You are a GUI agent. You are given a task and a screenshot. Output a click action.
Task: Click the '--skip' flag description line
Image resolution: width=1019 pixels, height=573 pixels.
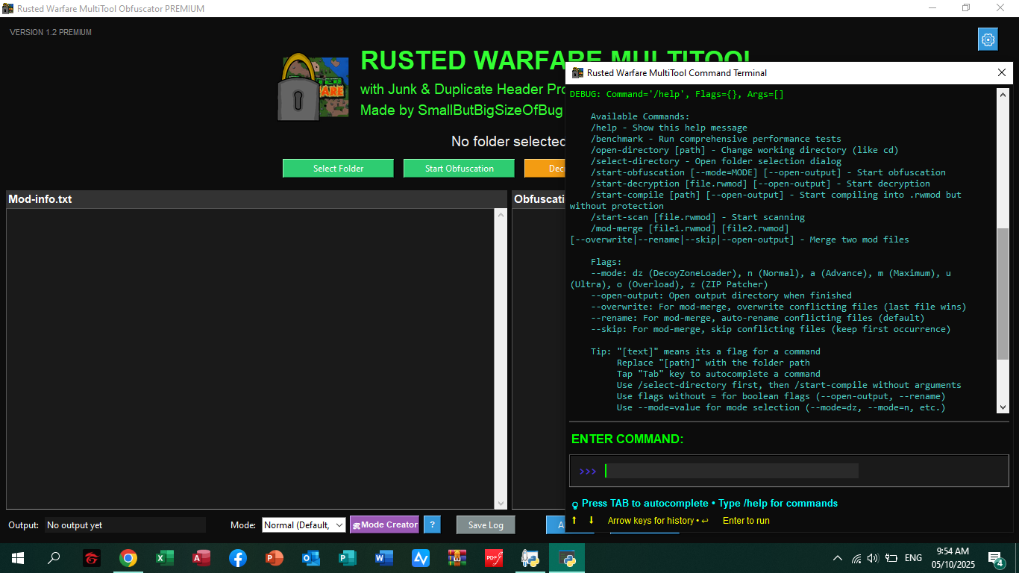pyautogui.click(x=770, y=329)
